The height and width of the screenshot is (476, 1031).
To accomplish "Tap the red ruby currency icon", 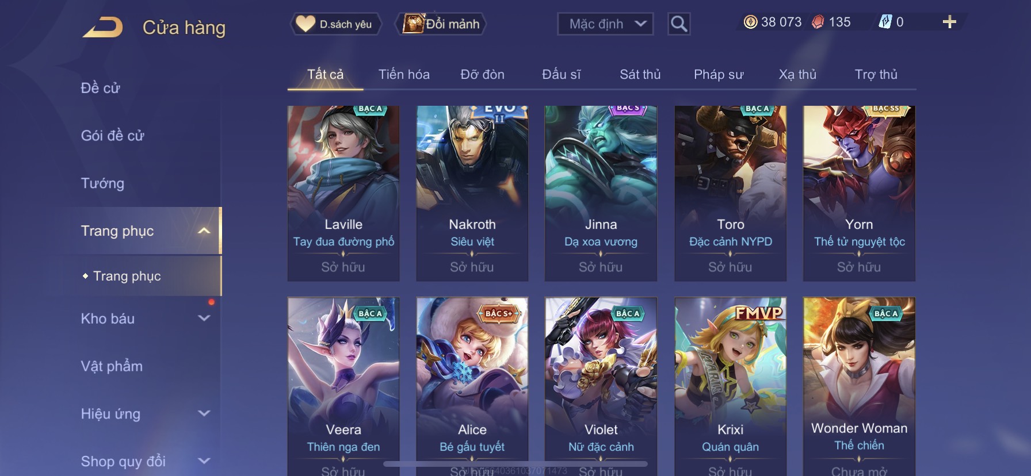I will pyautogui.click(x=818, y=22).
